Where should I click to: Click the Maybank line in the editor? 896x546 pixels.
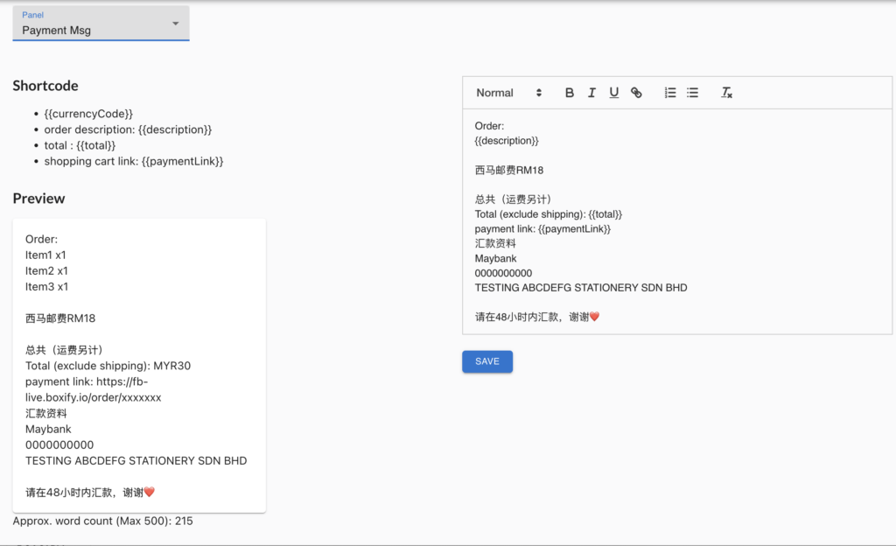(x=496, y=258)
